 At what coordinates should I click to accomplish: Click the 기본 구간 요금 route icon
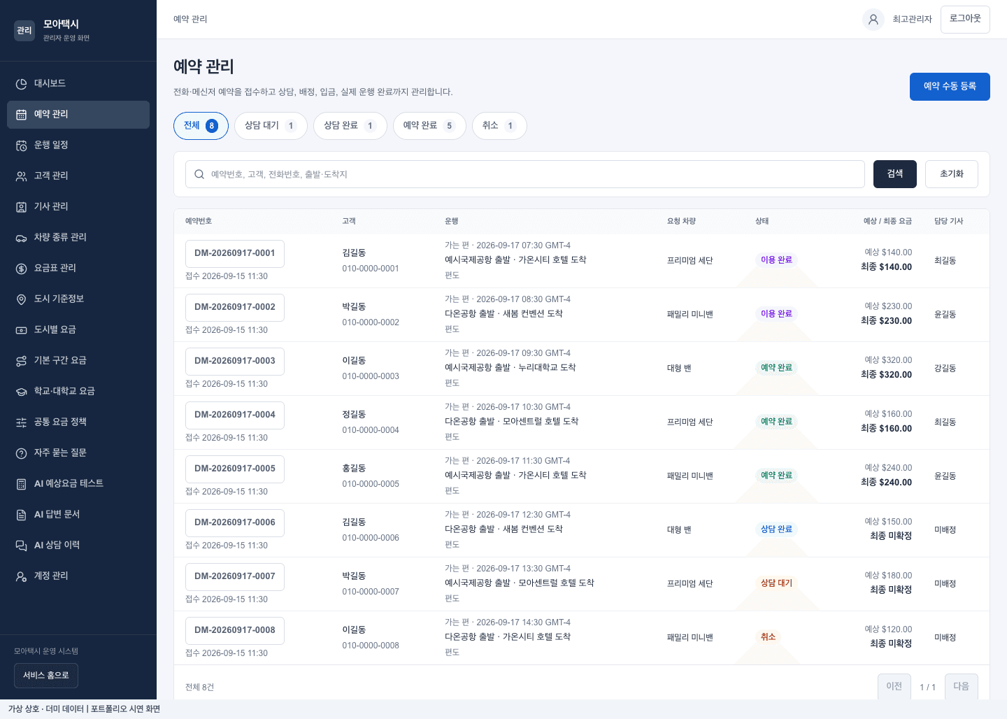click(x=22, y=361)
